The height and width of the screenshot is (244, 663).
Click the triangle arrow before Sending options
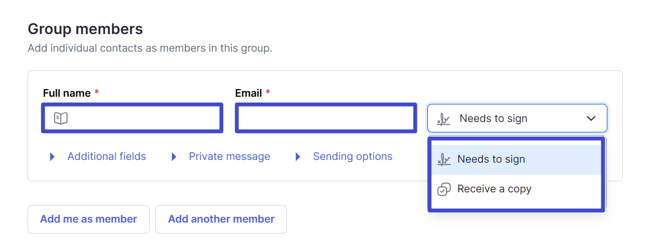(298, 157)
